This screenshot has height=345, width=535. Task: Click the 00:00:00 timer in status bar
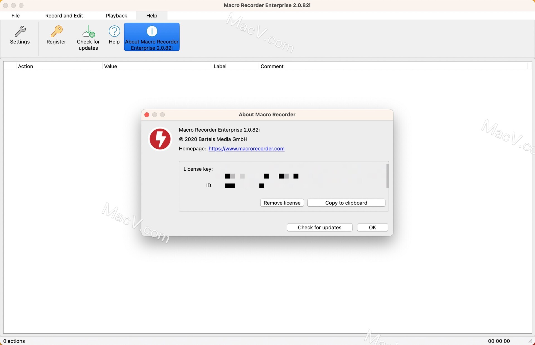499,341
